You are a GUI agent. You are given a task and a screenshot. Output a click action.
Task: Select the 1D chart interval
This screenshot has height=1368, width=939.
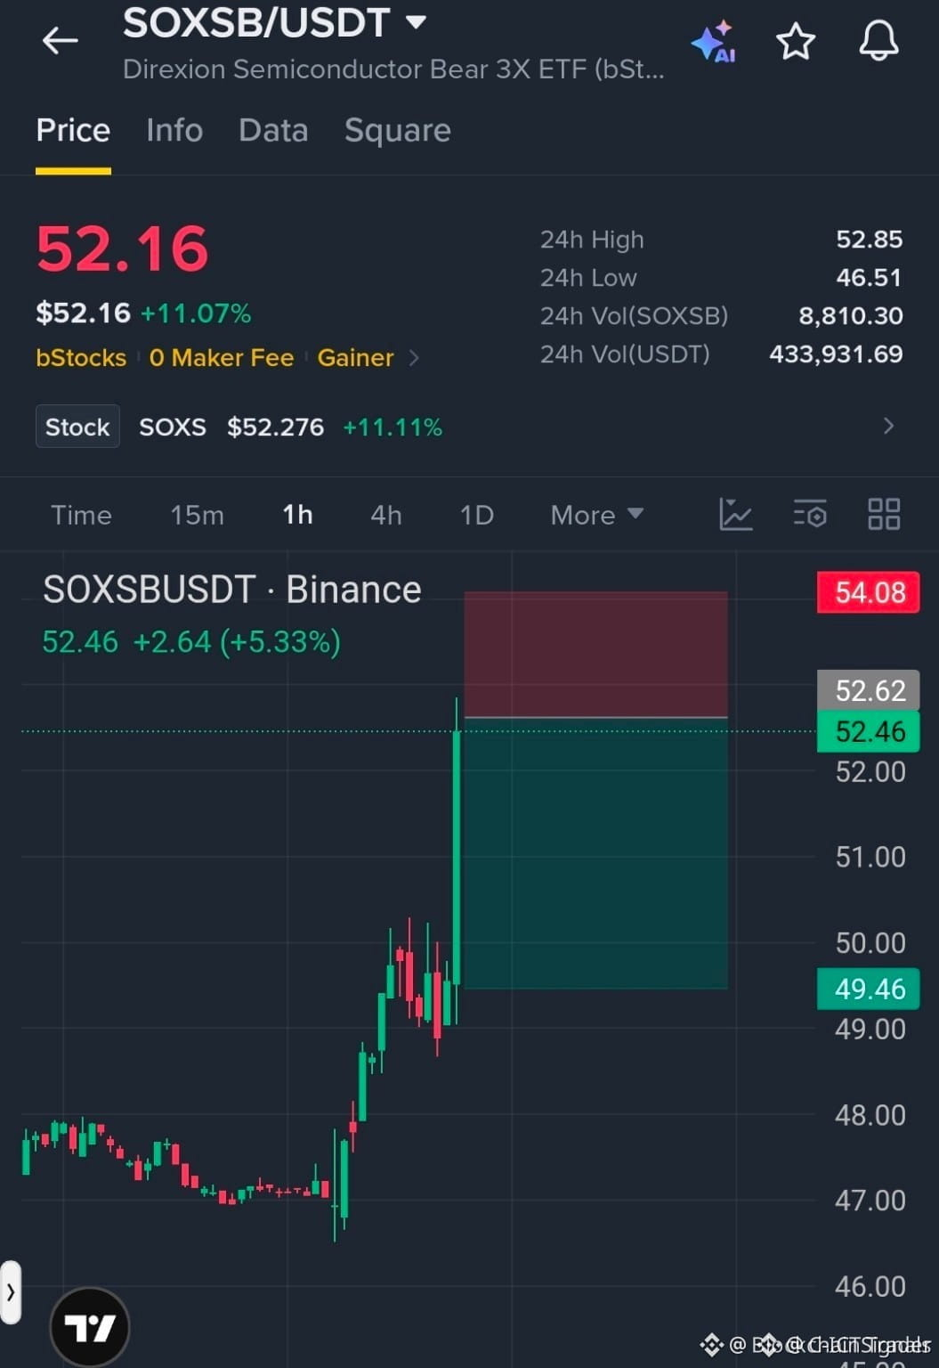pos(476,515)
